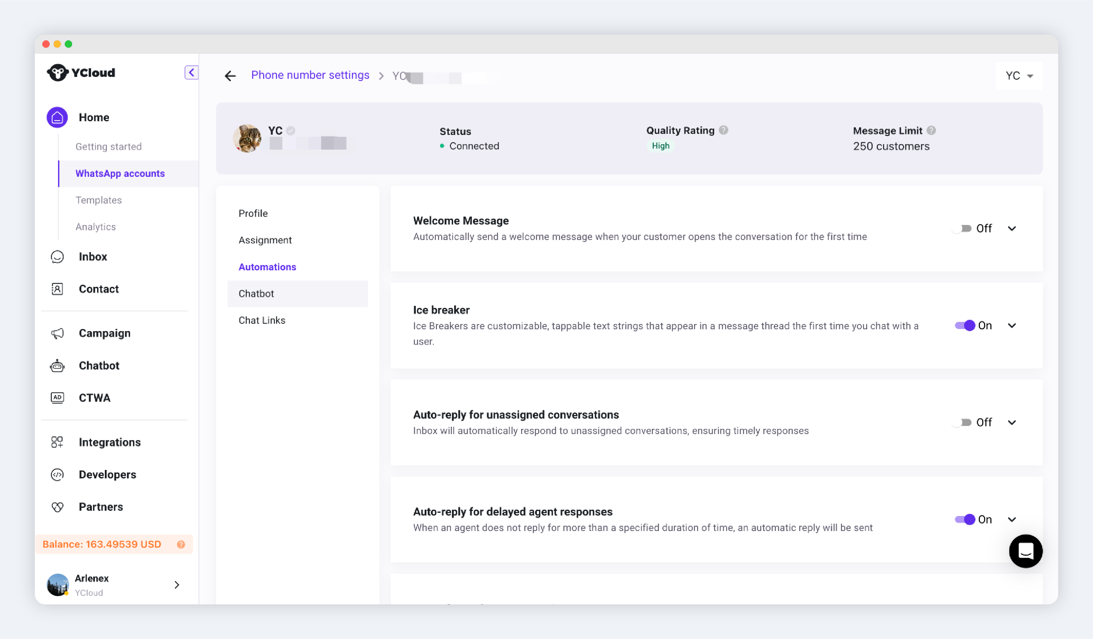Click the CTWA ad icon

click(x=57, y=398)
